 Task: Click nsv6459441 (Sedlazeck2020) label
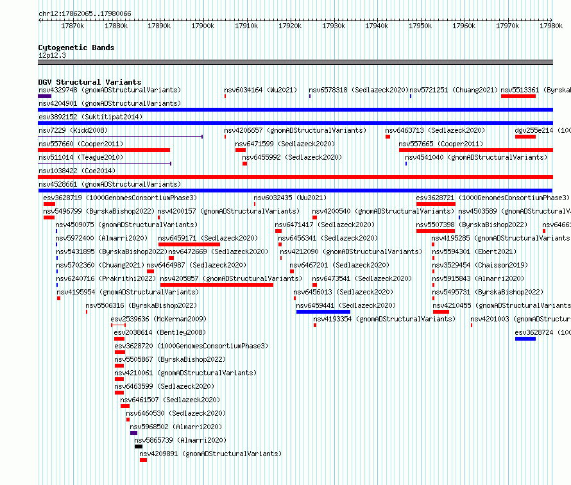pyautogui.click(x=346, y=305)
